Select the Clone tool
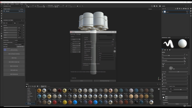The image size is (192, 108). tap(1, 21)
